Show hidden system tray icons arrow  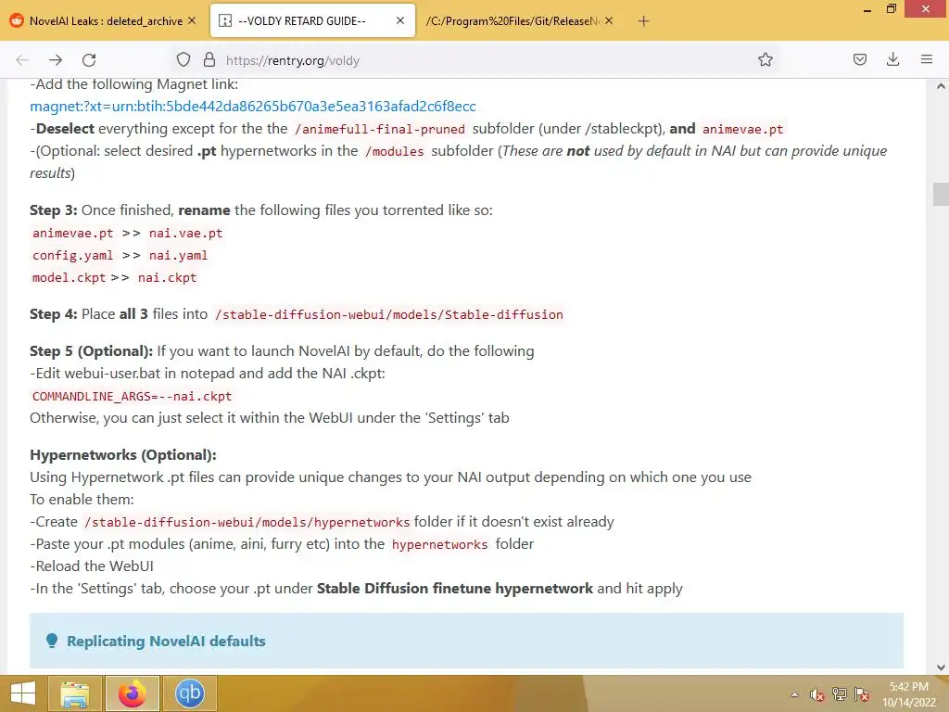pos(794,694)
